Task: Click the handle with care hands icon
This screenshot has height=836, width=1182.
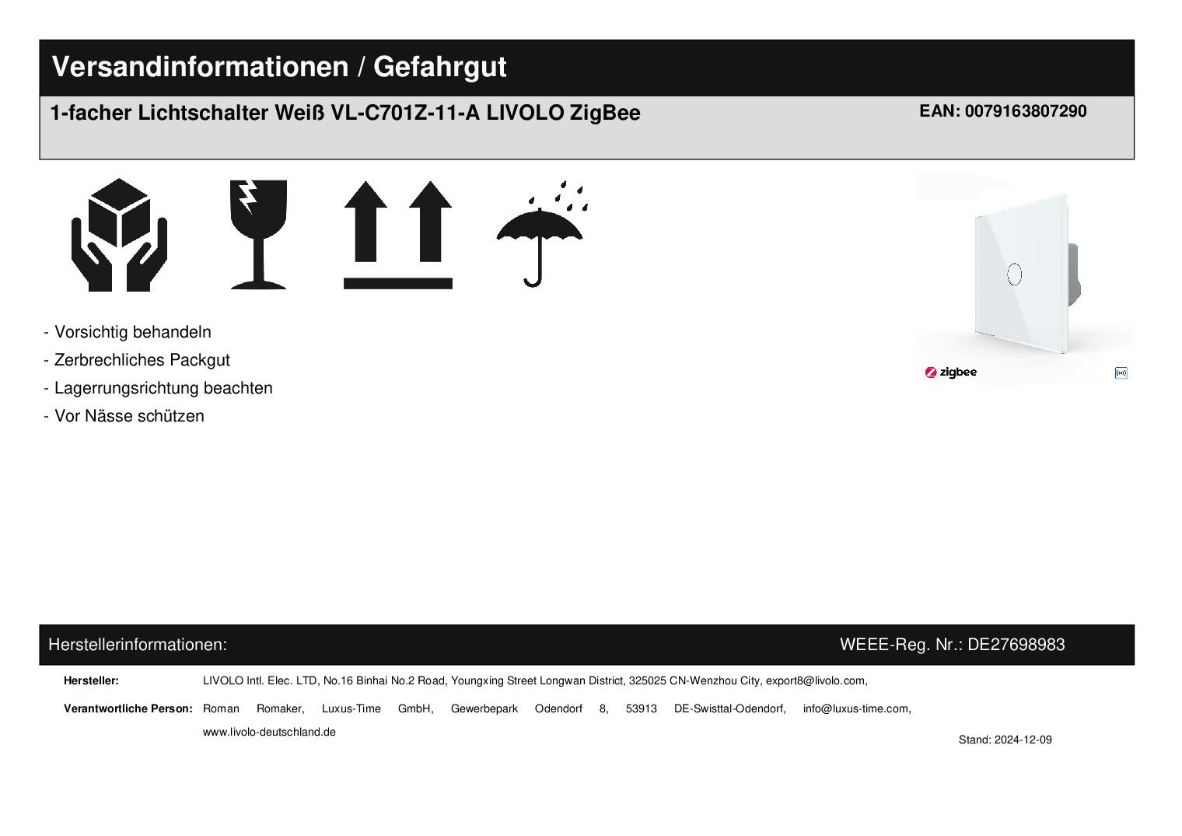Action: pos(119,235)
